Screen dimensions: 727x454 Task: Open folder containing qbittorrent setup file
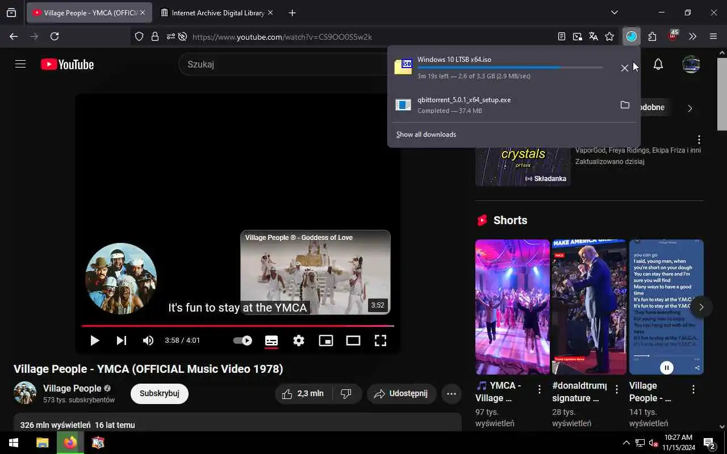click(x=625, y=105)
